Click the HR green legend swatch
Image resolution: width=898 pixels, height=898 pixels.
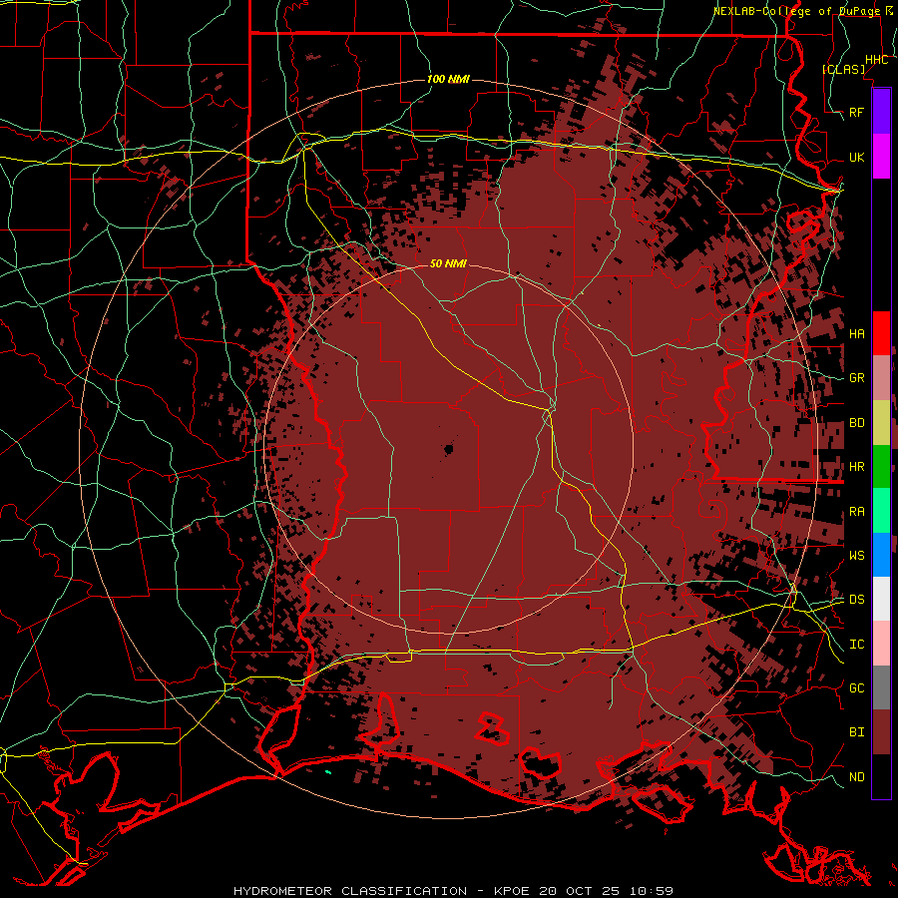[x=881, y=467]
